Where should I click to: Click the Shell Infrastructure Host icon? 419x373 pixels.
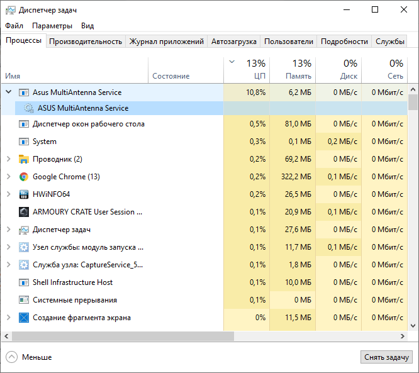24,282
